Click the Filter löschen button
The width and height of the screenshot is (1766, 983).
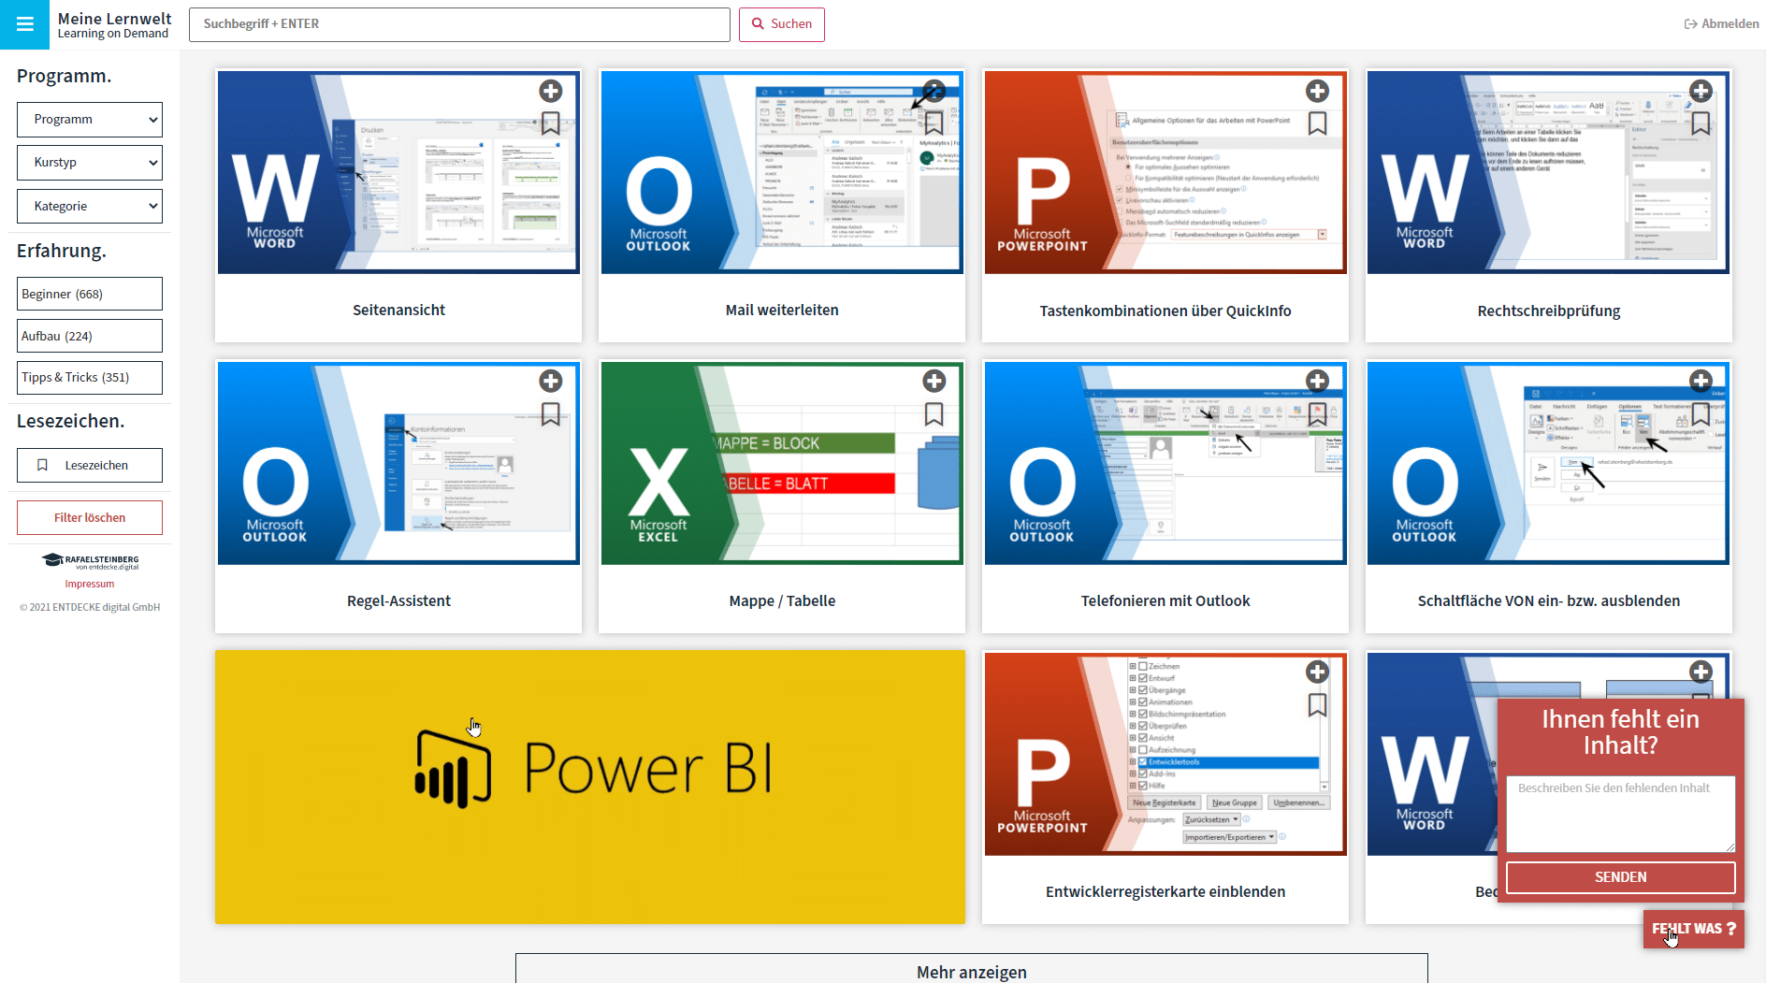click(x=90, y=518)
